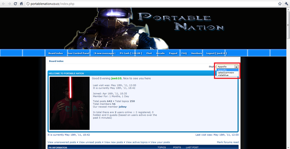Viewport: 290px width, 149px height.
Task: View active topics
Action: click(x=137, y=142)
